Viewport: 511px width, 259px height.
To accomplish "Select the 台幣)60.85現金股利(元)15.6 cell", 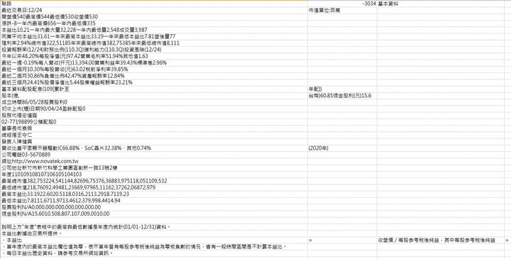I will [x=342, y=96].
